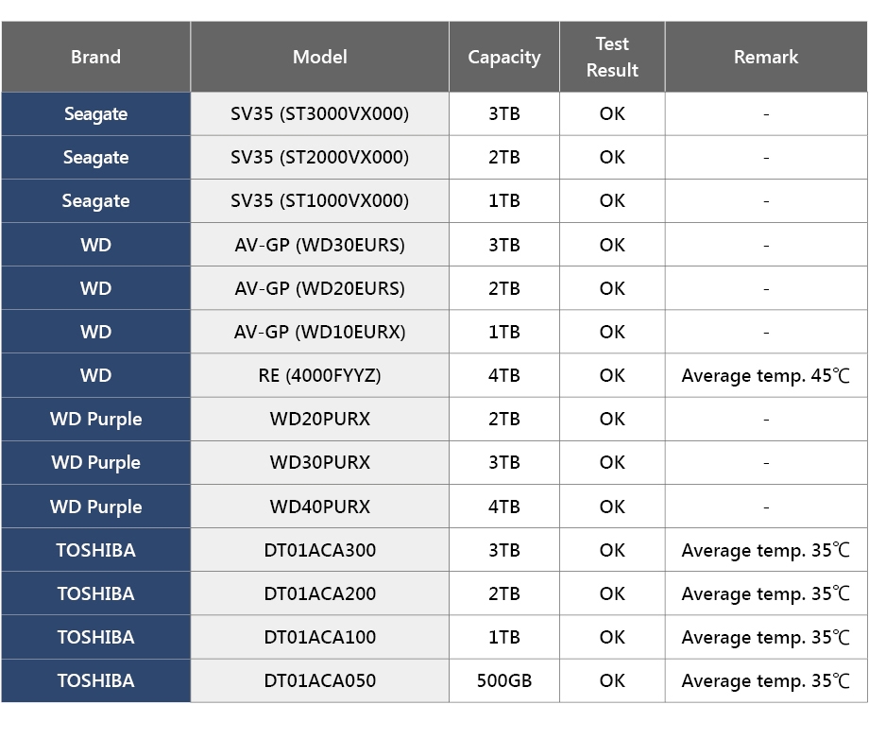869x739 pixels.
Task: Select the AV-GP (WD10EURX) model cell
Action: (x=319, y=332)
